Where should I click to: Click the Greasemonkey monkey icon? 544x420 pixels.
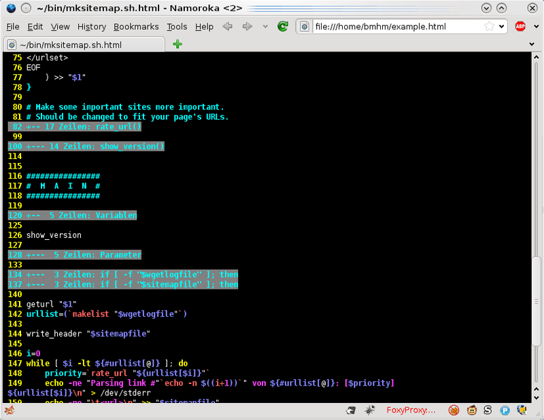coord(471,410)
